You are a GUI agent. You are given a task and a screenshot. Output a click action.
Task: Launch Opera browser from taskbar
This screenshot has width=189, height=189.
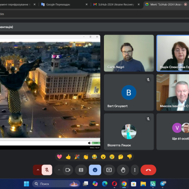click(114, 184)
